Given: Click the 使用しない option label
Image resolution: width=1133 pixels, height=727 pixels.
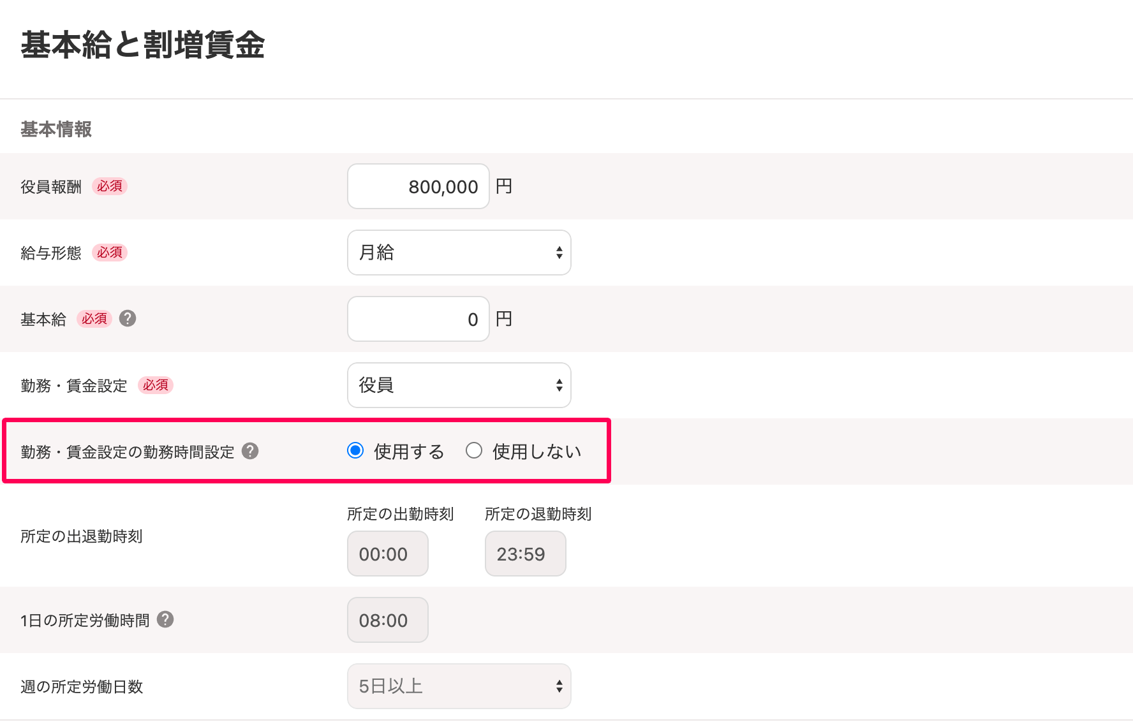Looking at the screenshot, I should pos(537,452).
